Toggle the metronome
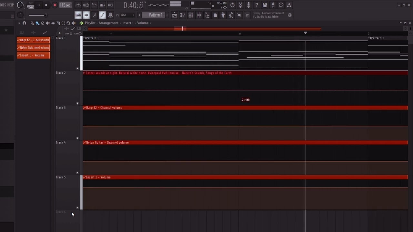This screenshot has height=232, width=413. (78, 5)
